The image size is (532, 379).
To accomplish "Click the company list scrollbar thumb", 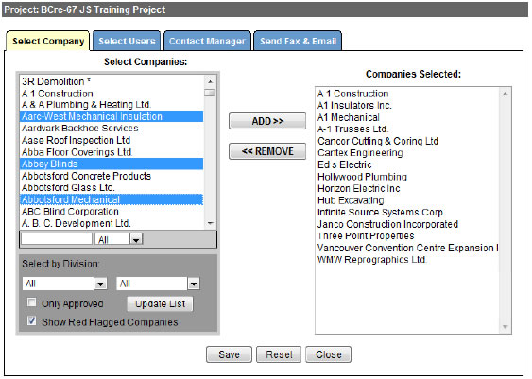I will 210,93.
